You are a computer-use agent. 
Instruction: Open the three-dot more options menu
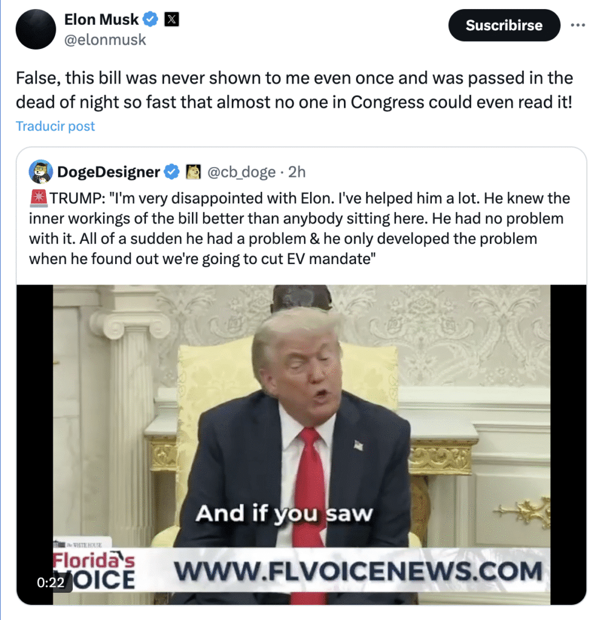578,25
